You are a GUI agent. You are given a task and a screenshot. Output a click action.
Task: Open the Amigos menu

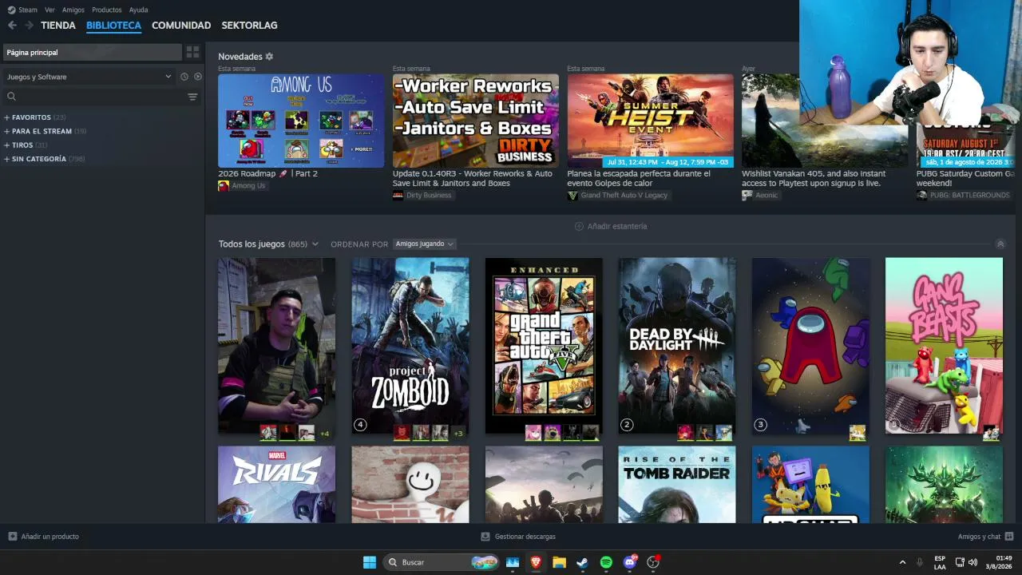pyautogui.click(x=73, y=10)
